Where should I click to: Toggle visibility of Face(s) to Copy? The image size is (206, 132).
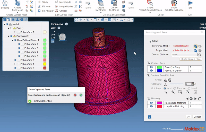coord(151,67)
